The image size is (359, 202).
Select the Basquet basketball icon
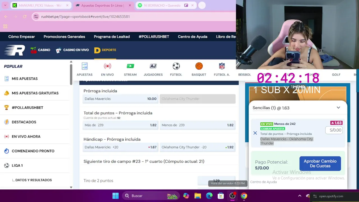point(199,69)
